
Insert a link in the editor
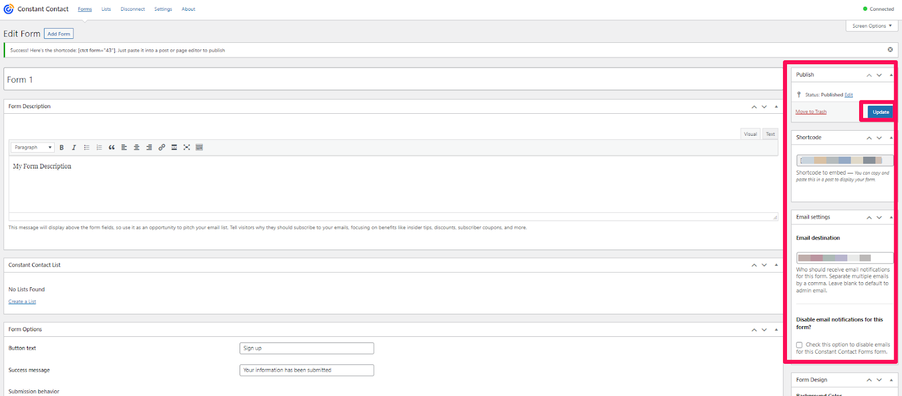click(162, 148)
